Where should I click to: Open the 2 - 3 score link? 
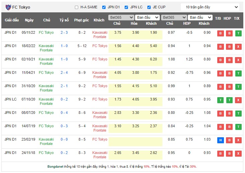point(64,32)
